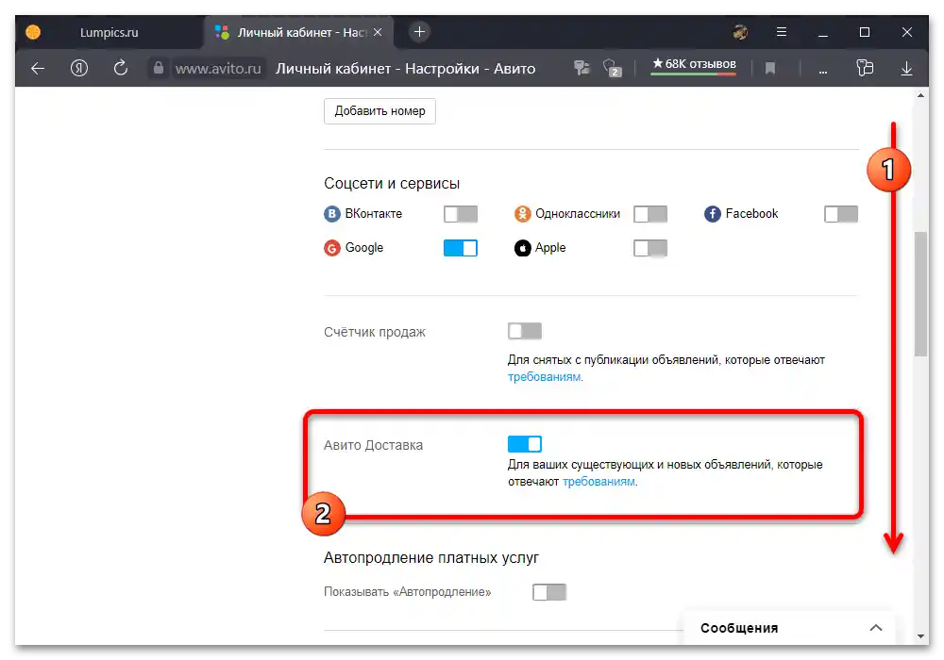Screen dimensions: 944x660
Task: Switch to the Lumpics.ru tab
Action: point(109,32)
